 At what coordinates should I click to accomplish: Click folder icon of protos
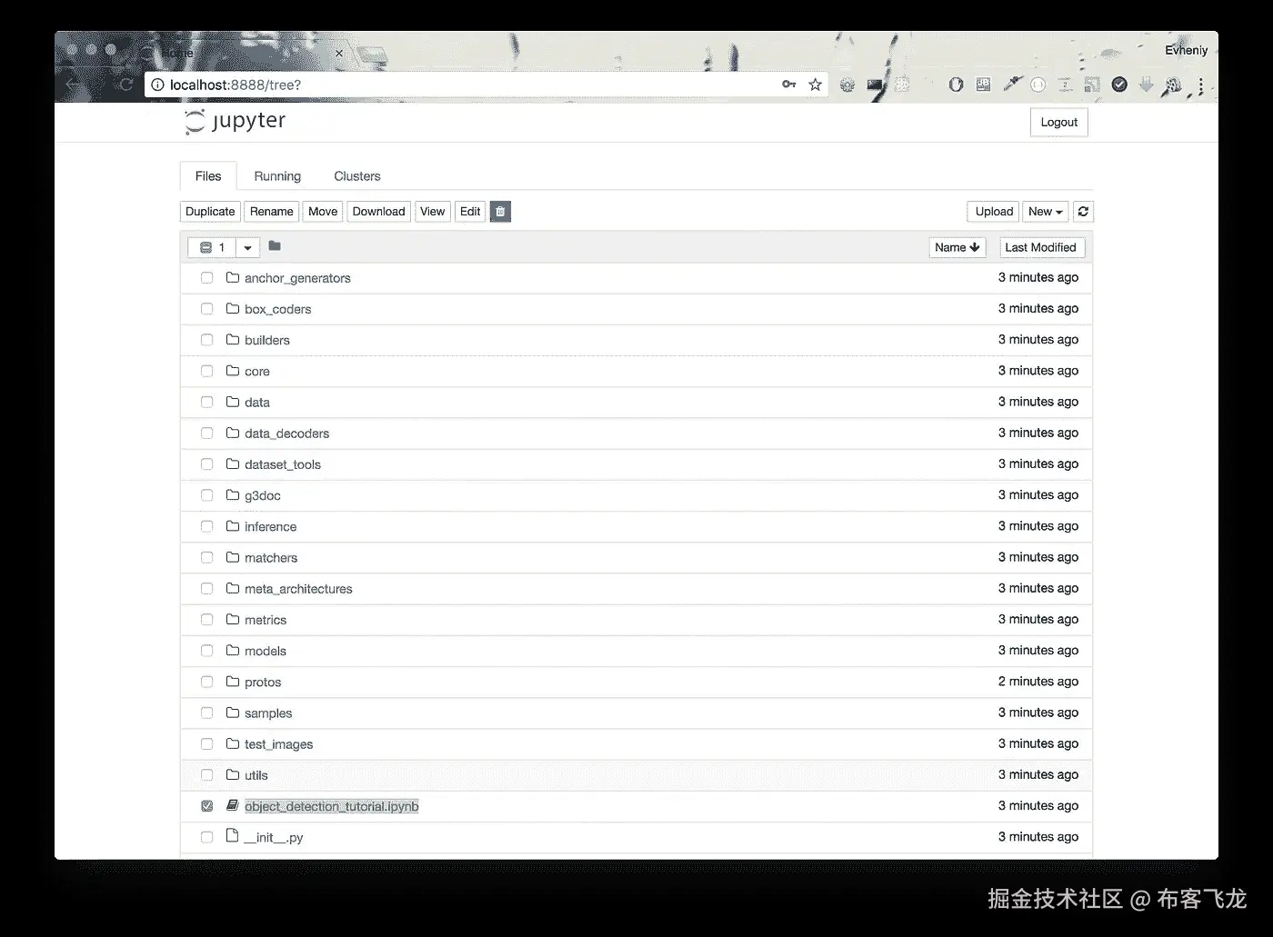(x=233, y=682)
